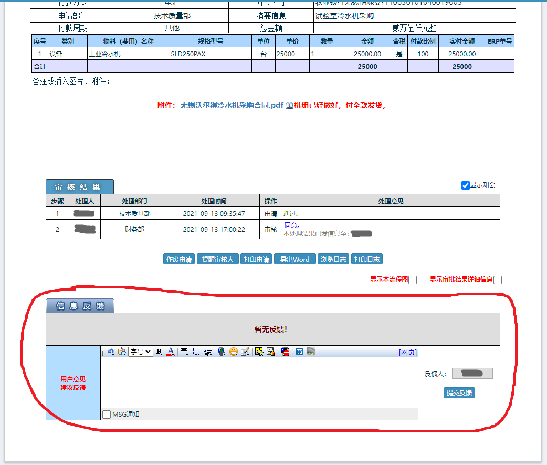Click the ERP单号 column header

(x=500, y=41)
